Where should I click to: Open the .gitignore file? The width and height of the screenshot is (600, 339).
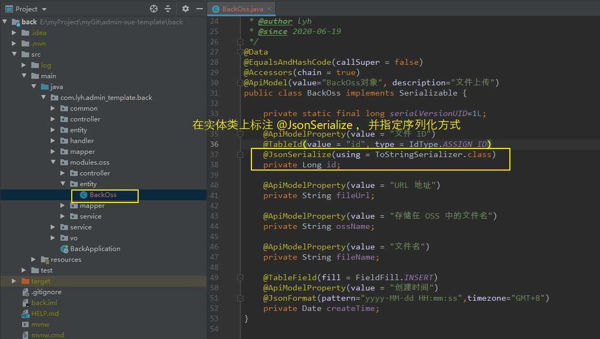coord(46,292)
